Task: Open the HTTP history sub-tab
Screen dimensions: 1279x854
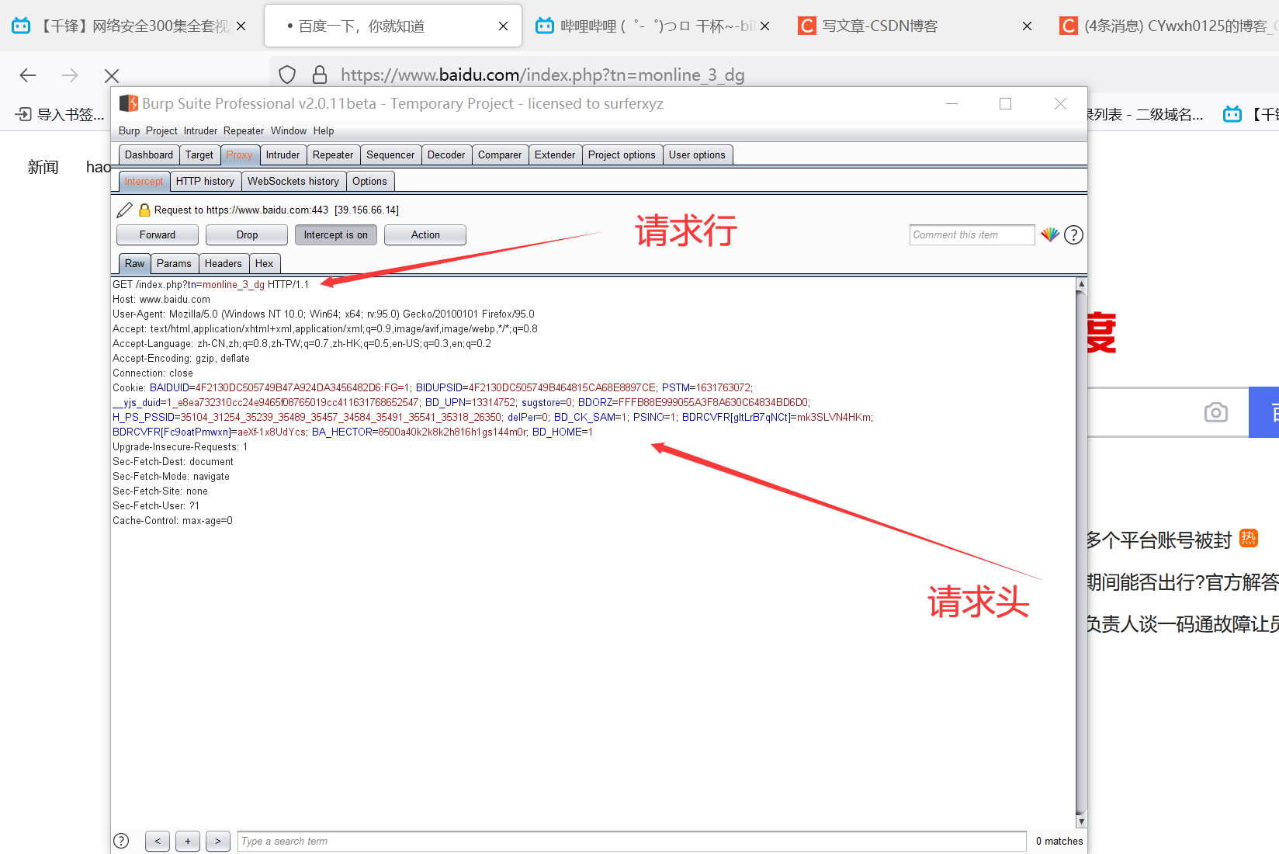Action: coord(205,182)
